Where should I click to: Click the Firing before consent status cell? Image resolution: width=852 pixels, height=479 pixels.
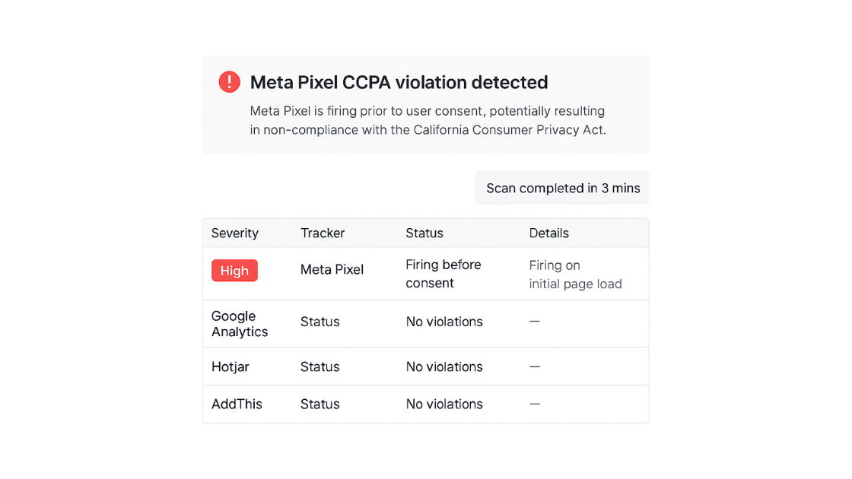pos(443,274)
